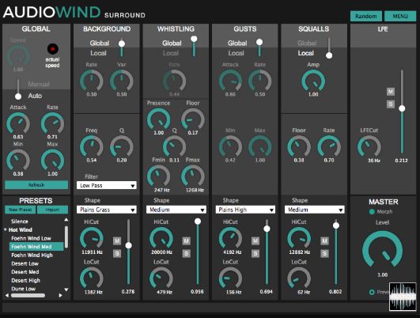
Task: Click the Gusts Rate knob
Action: [x=259, y=81]
